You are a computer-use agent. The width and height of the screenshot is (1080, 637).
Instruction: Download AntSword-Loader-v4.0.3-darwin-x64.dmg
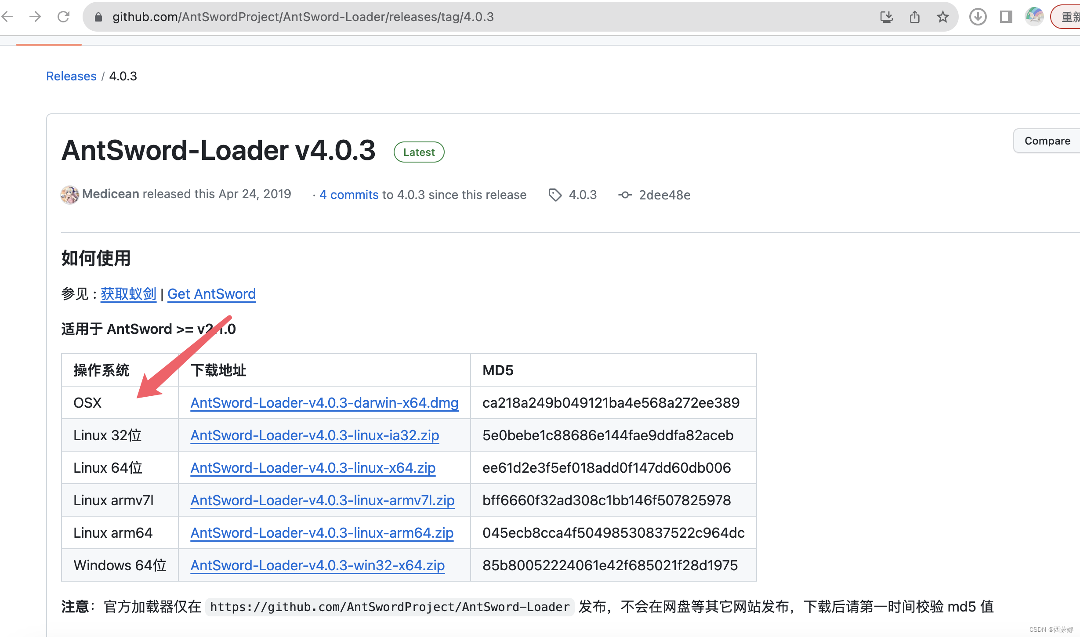point(324,402)
